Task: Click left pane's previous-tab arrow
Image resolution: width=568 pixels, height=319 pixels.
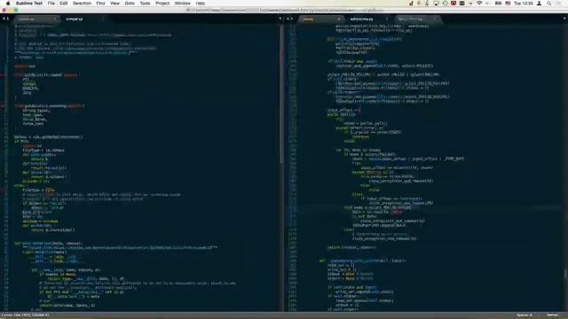Action: coord(4,19)
